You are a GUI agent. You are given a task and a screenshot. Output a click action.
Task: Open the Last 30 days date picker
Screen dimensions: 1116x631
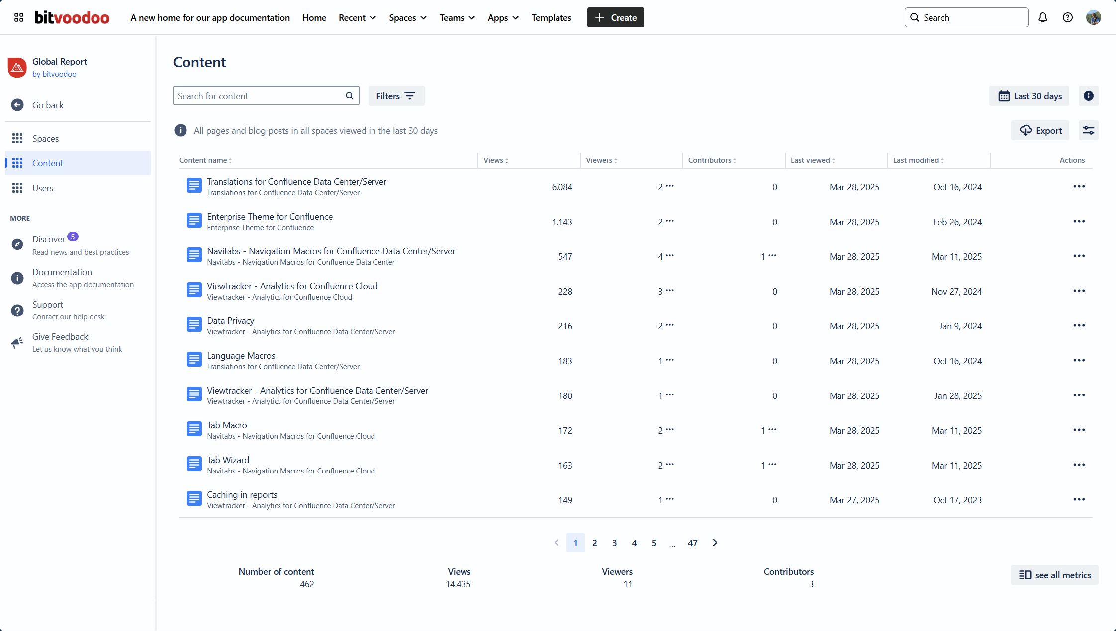point(1029,96)
